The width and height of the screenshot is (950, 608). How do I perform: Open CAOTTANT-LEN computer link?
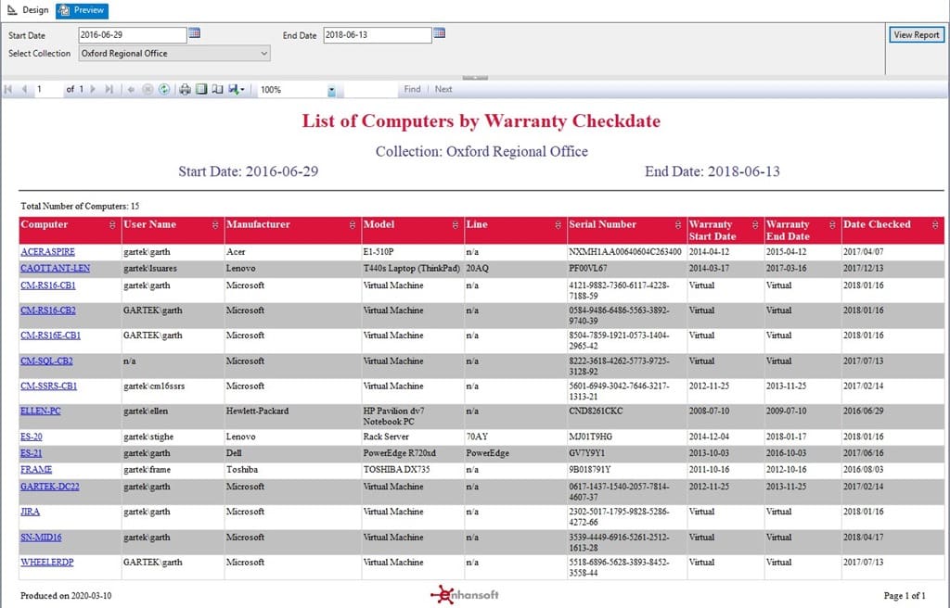click(x=55, y=268)
